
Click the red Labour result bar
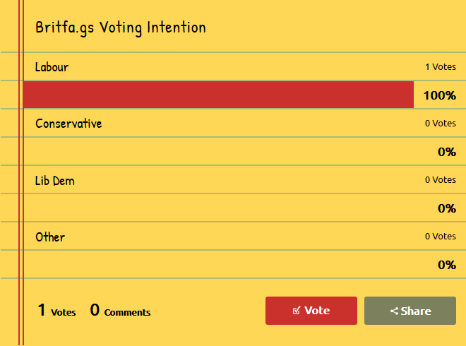click(218, 95)
